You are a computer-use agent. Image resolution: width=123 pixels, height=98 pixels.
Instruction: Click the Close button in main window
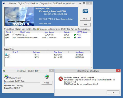pos(85,19)
